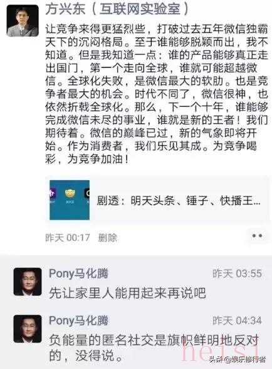
Task: Open 方兴东's profile avatar
Action: pyautogui.click(x=23, y=21)
